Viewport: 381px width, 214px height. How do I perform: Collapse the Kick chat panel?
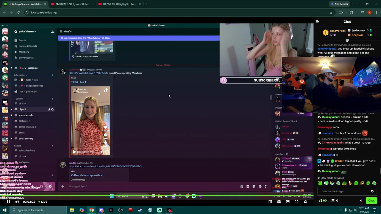pos(317,22)
